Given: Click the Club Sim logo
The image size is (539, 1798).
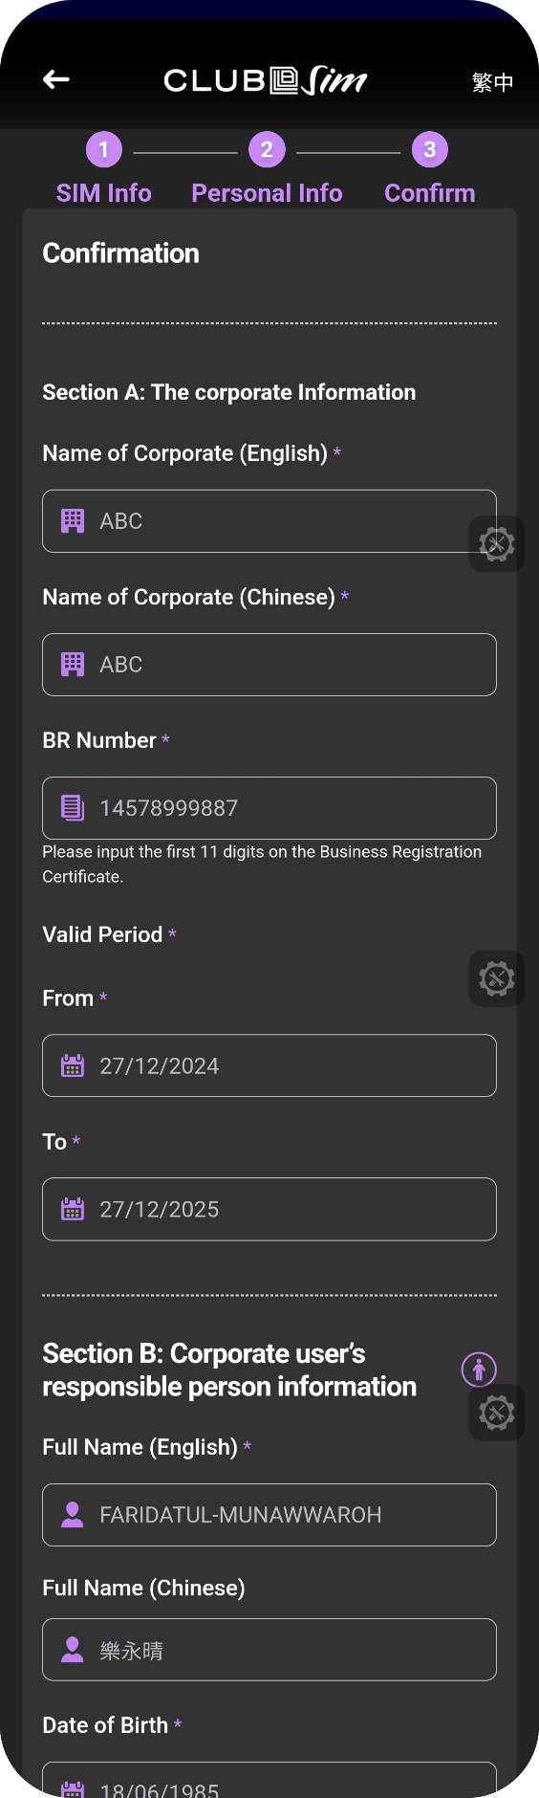Looking at the screenshot, I should (266, 81).
